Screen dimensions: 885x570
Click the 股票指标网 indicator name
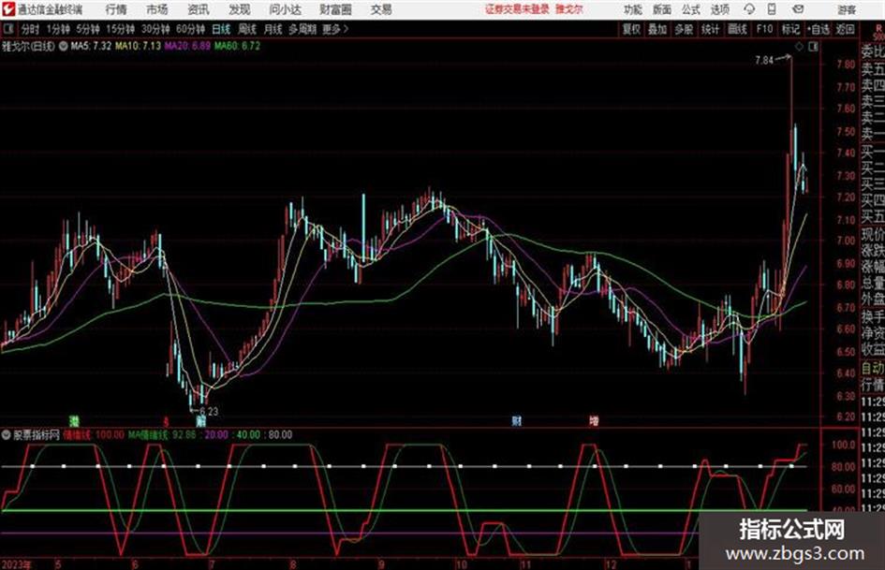click(37, 435)
